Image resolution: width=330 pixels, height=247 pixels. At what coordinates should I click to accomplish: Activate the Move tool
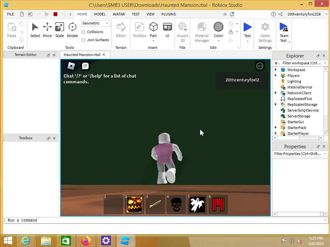[47, 30]
